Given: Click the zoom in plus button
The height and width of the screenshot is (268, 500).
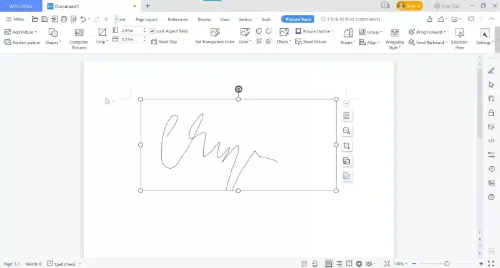Looking at the screenshot, I should click(481, 264).
